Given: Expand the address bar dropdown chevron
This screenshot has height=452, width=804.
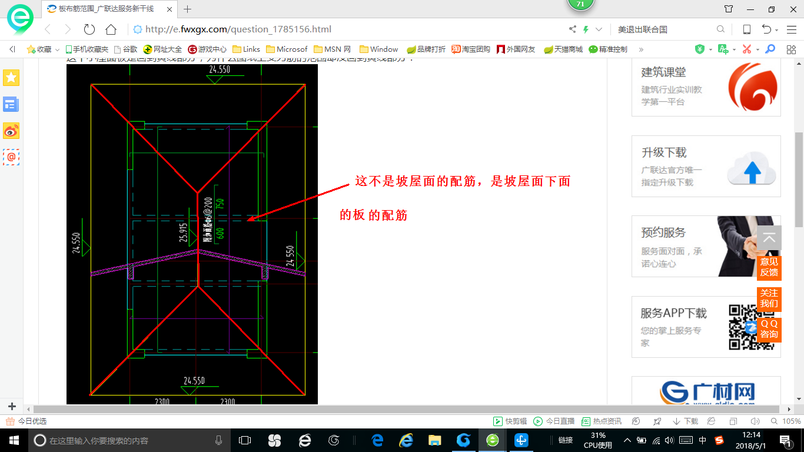Looking at the screenshot, I should click(x=599, y=29).
